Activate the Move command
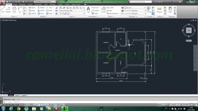Screen dimensions: 198x111 [32, 8]
